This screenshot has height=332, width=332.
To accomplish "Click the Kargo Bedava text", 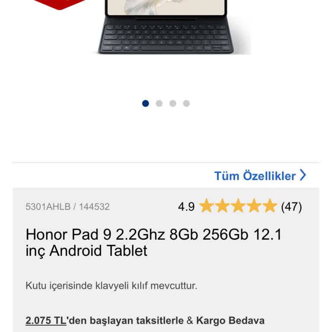I will click(230, 320).
